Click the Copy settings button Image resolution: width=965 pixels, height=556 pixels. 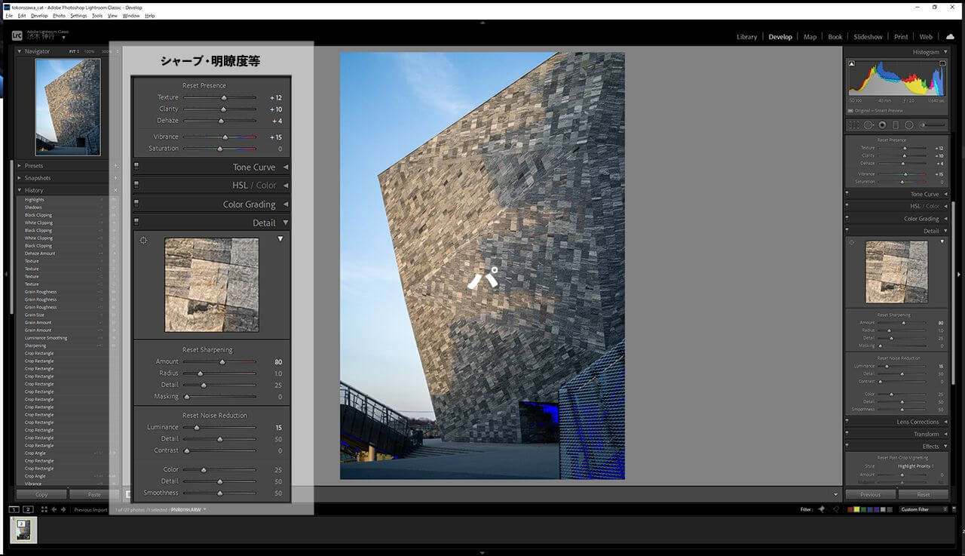click(x=41, y=495)
